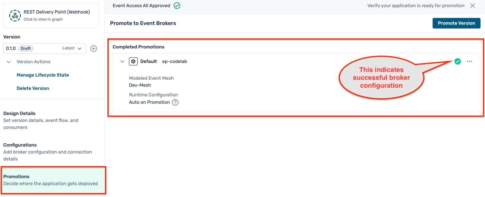Viewport: 485px width, 197px height.
Task: Open Manage Lifecycle State link
Action: [43, 75]
